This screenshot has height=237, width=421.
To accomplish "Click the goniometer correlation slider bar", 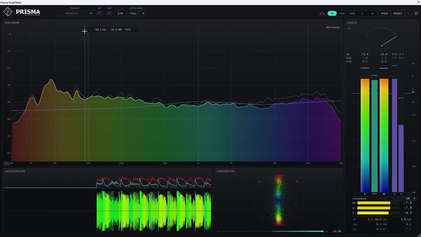I will point(272,231).
